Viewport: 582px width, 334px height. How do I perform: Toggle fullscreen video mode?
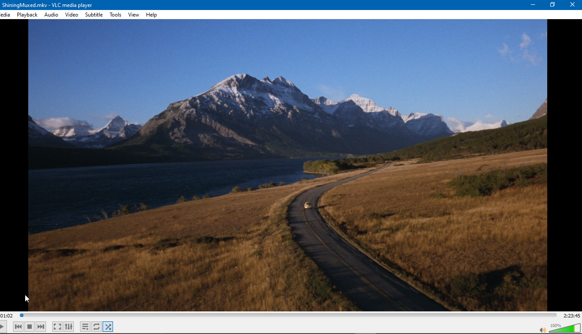pyautogui.click(x=57, y=327)
